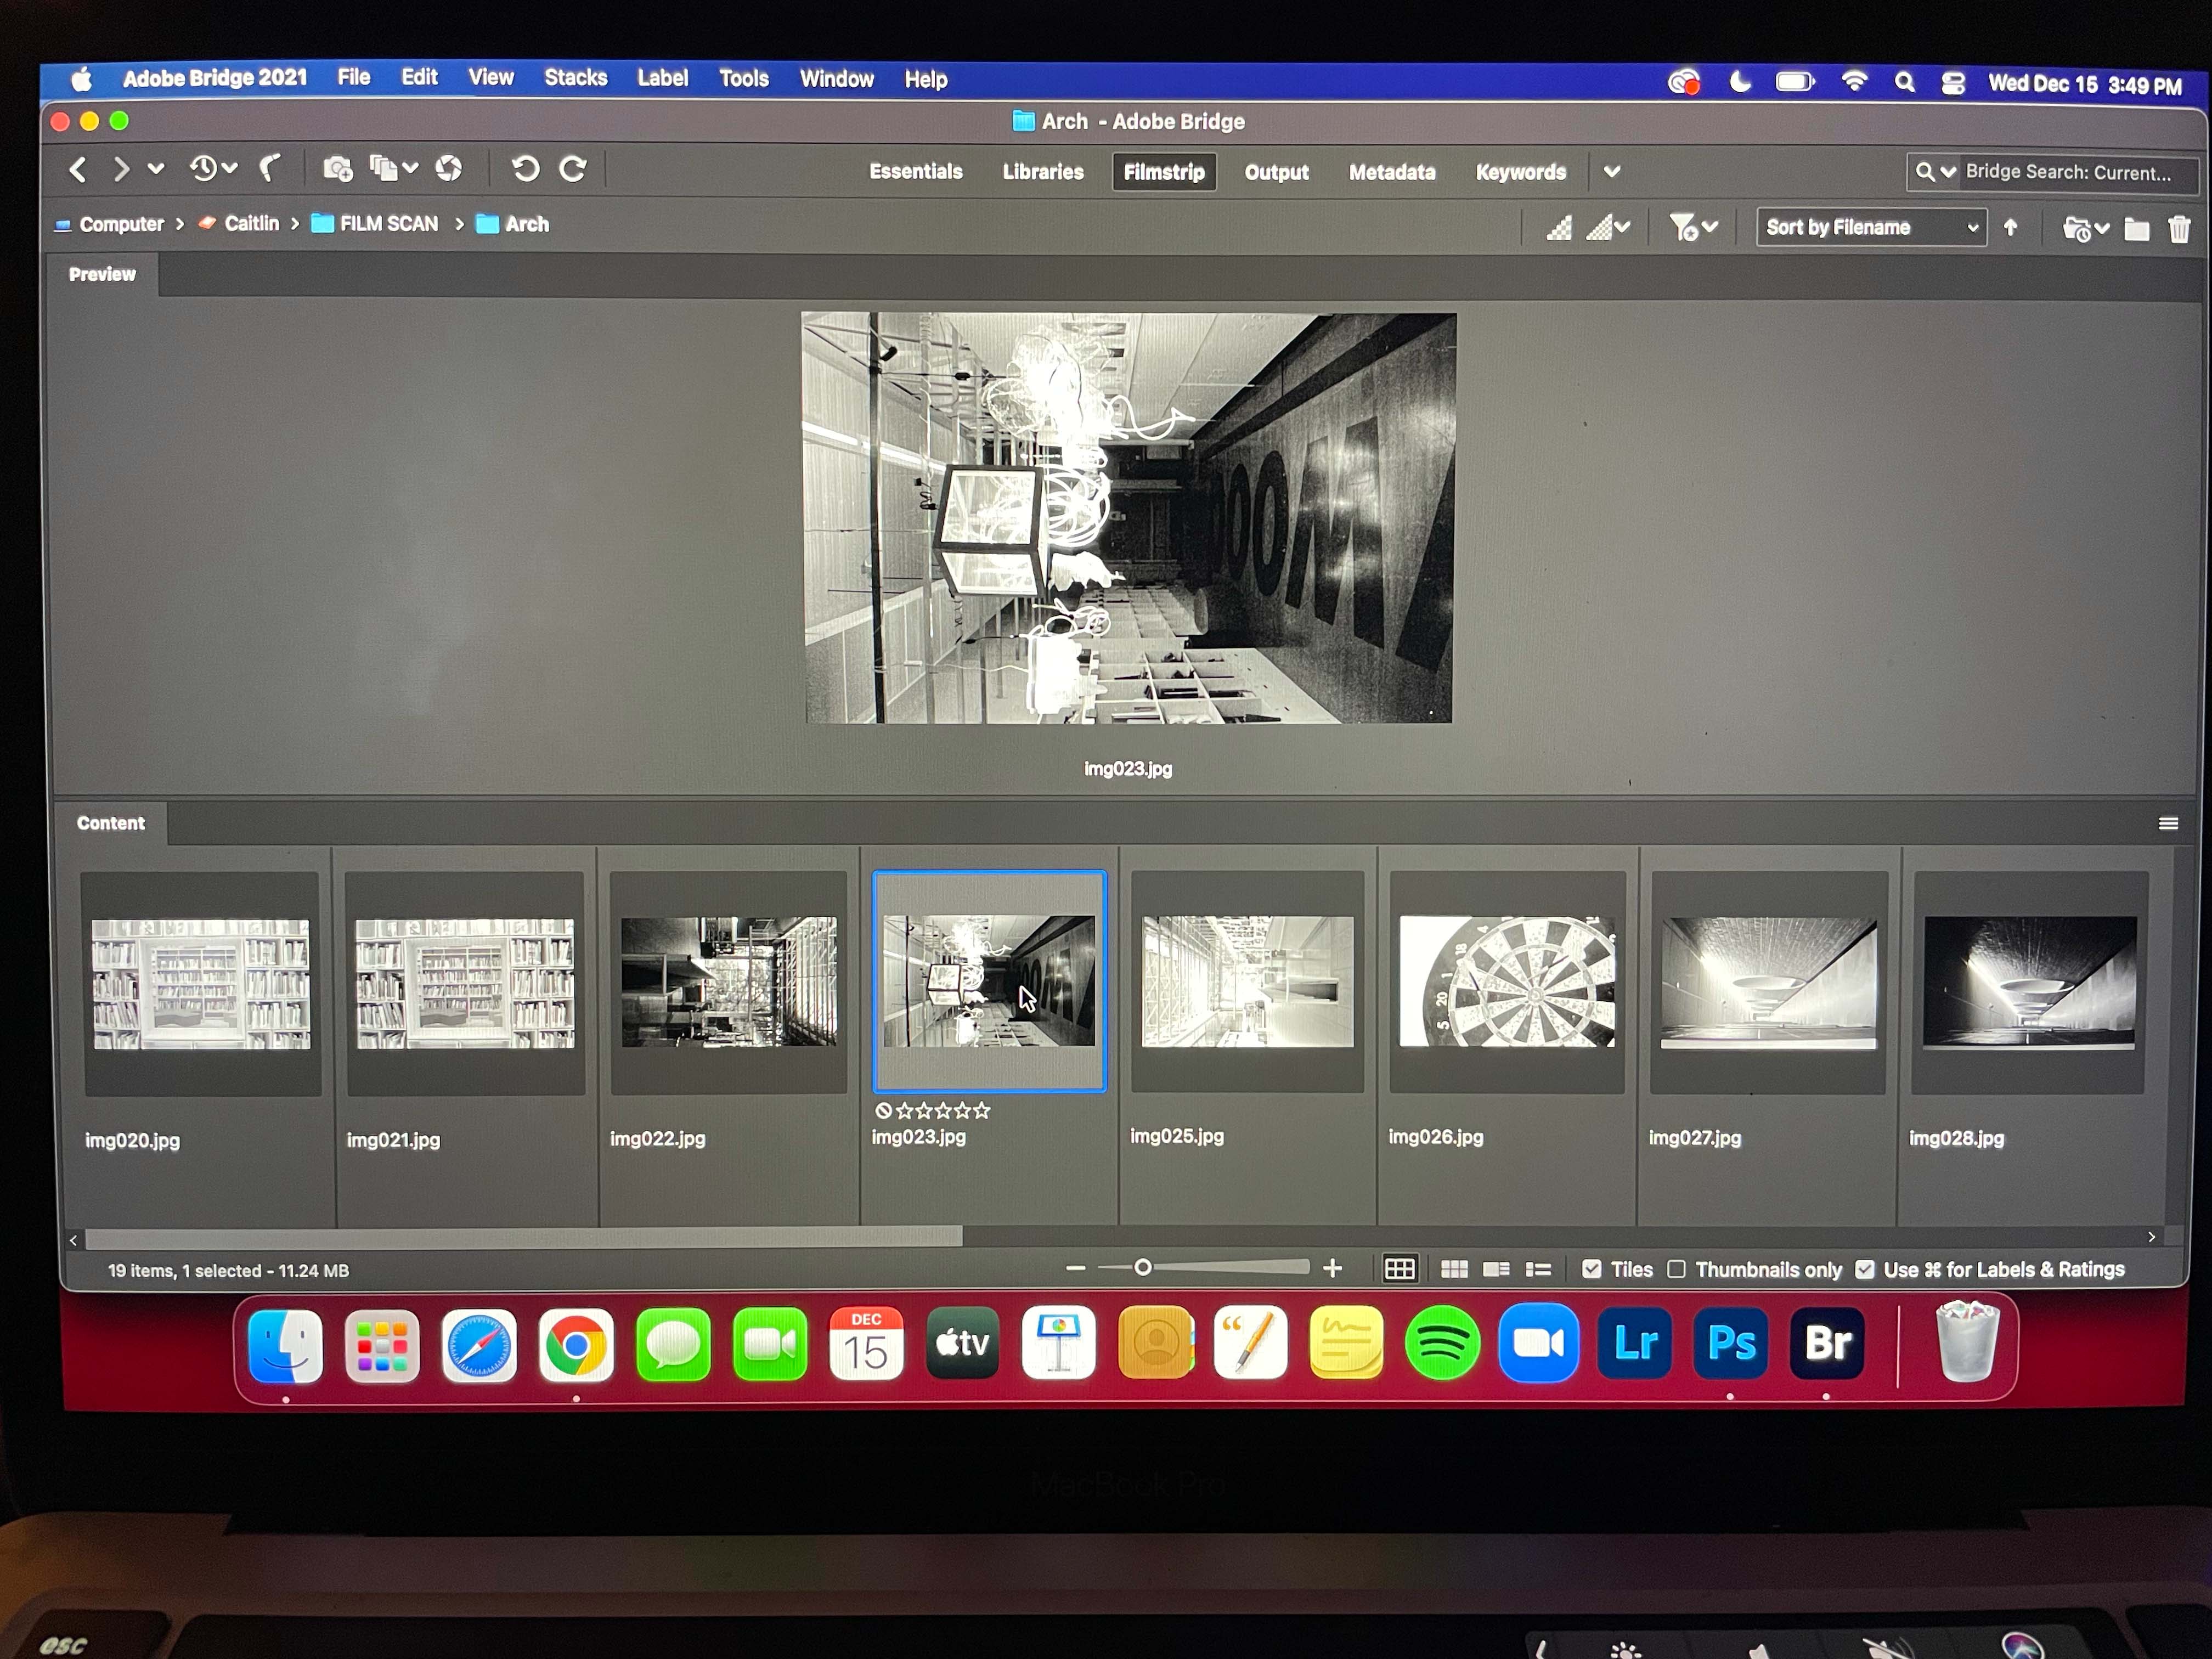Click the Create New Folder icon
Viewport: 2212px width, 1659px height.
(x=2137, y=229)
